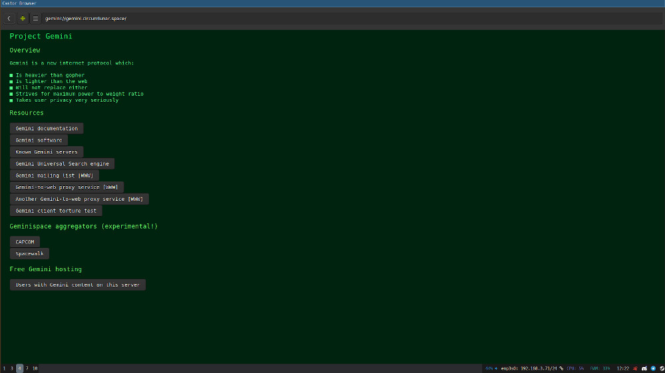The image size is (665, 373).
Task: Click the Free Gemini hosting heading
Action: (x=46, y=269)
